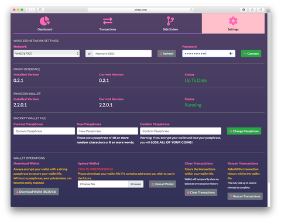
Task: Open the Side Stakes branch icon
Action: click(170, 21)
